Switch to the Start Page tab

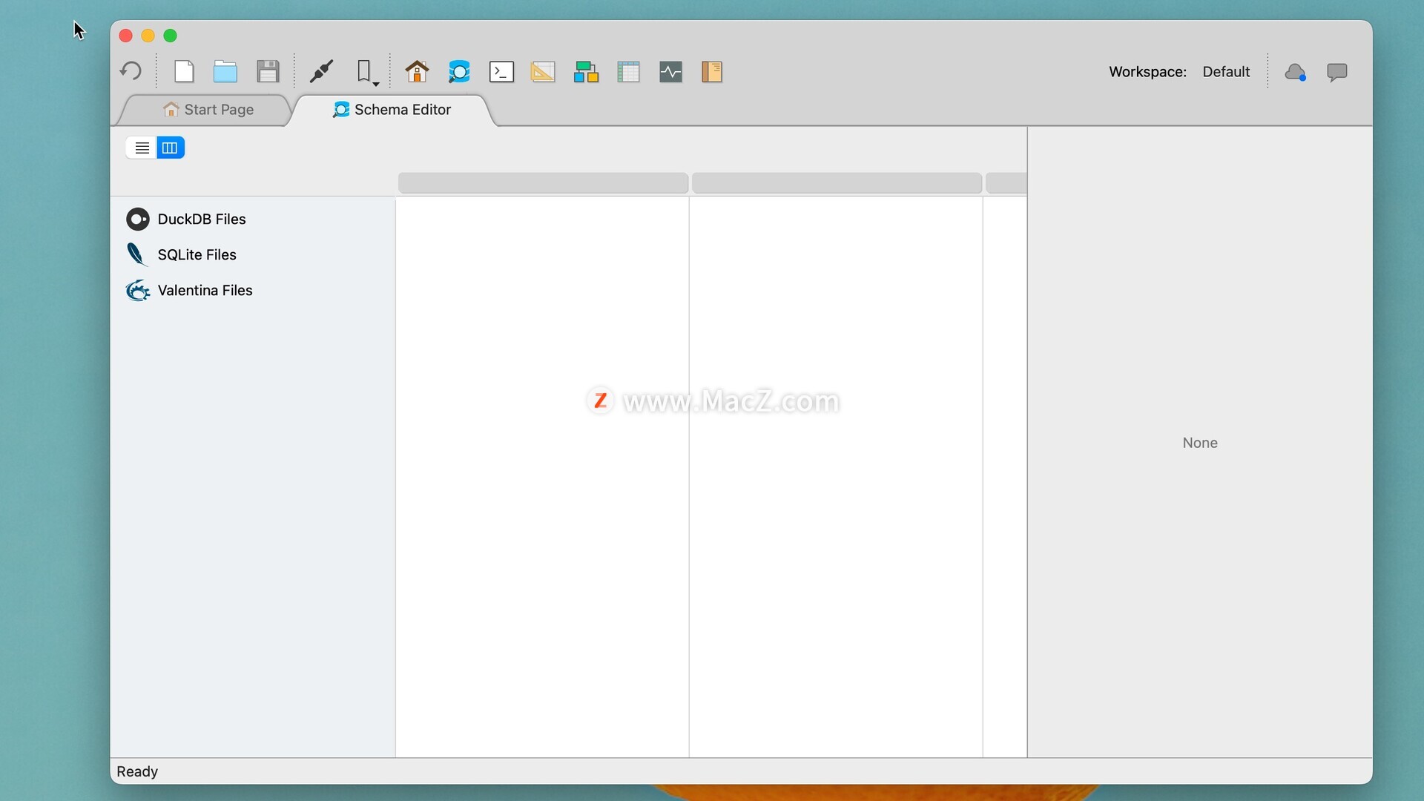(x=208, y=110)
